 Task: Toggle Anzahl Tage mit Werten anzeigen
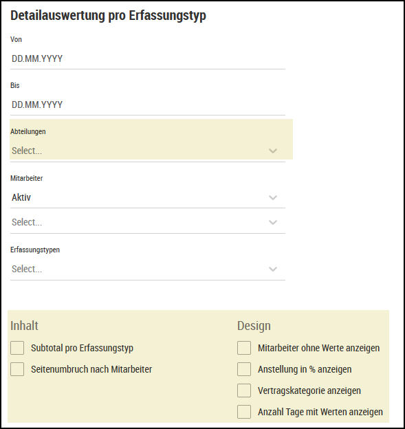click(x=244, y=412)
